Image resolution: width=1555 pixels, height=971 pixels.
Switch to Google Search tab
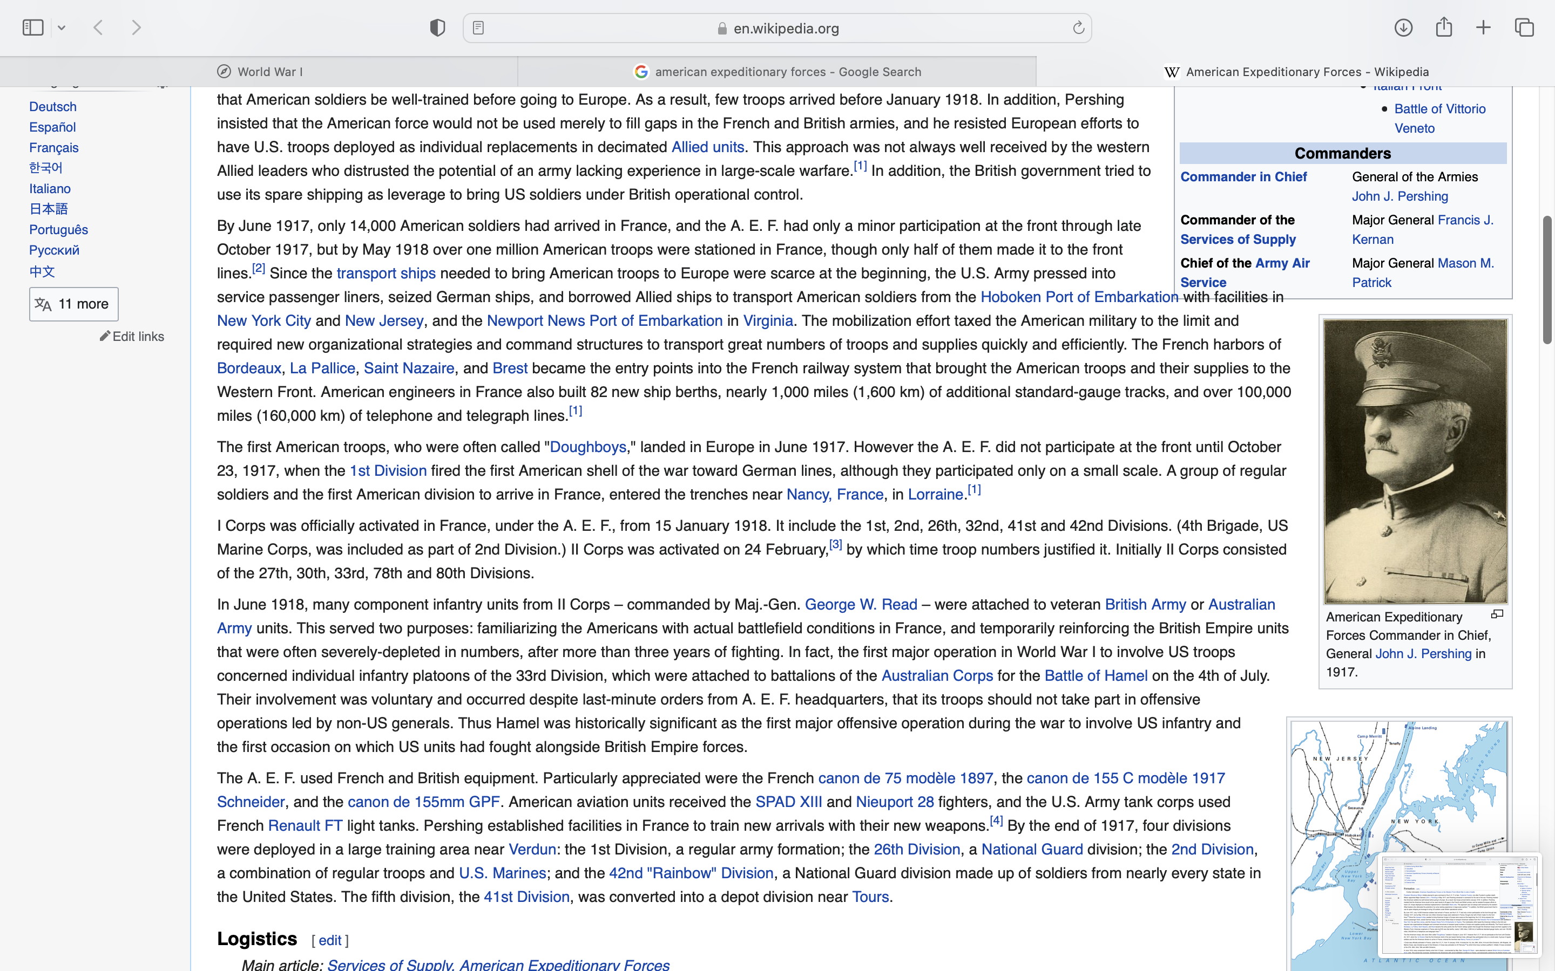click(x=777, y=71)
